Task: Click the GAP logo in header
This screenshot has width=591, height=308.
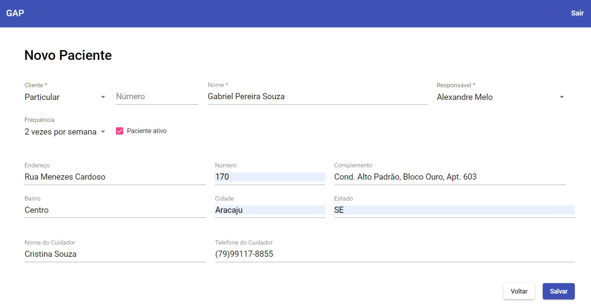Action: [15, 13]
